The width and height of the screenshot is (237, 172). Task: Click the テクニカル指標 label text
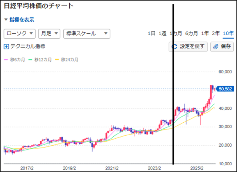[28, 46]
